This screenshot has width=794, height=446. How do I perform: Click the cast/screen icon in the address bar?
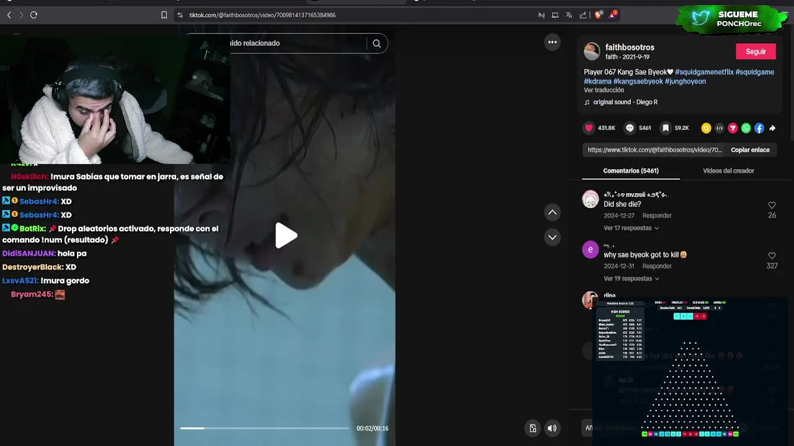point(555,15)
